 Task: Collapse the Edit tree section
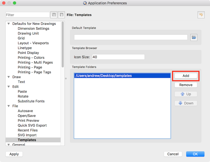point(9,87)
